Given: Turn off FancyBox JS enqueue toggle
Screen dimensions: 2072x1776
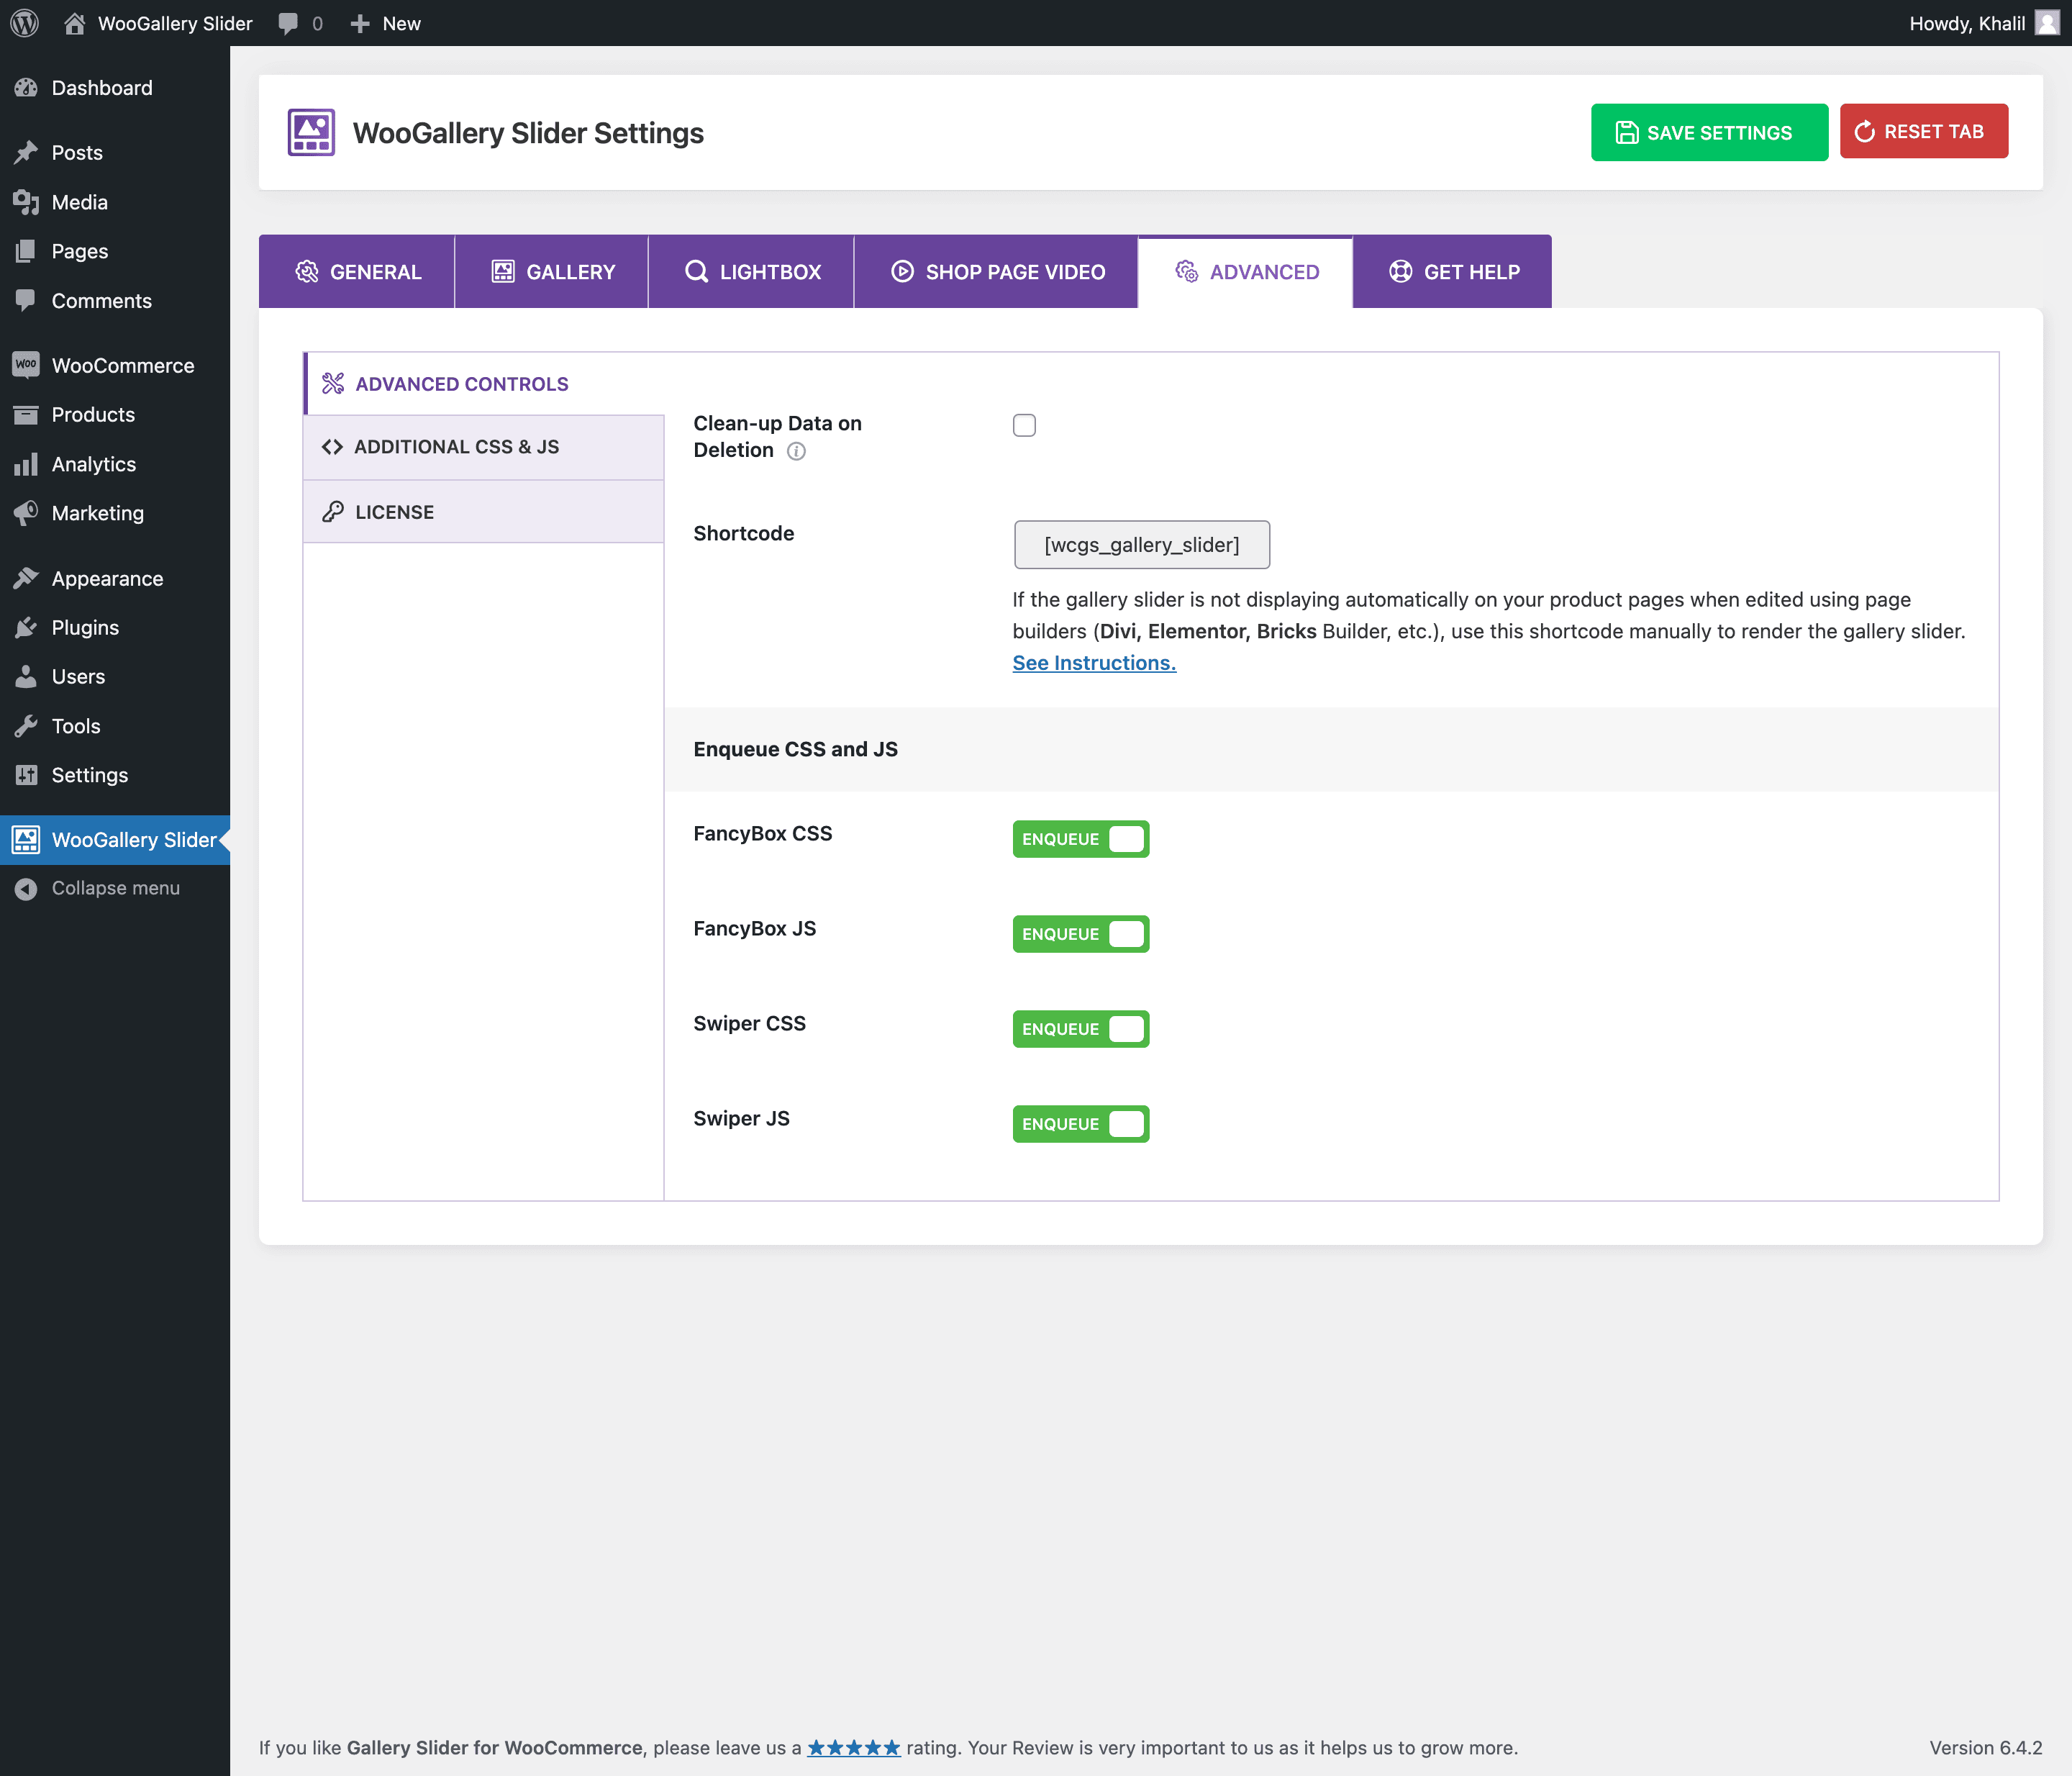Looking at the screenshot, I should (1080, 934).
